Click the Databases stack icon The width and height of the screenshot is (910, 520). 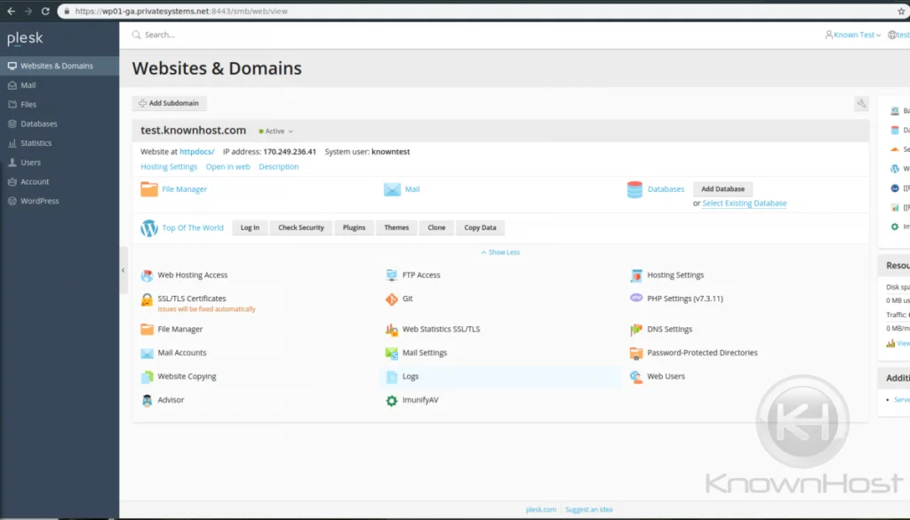point(635,189)
